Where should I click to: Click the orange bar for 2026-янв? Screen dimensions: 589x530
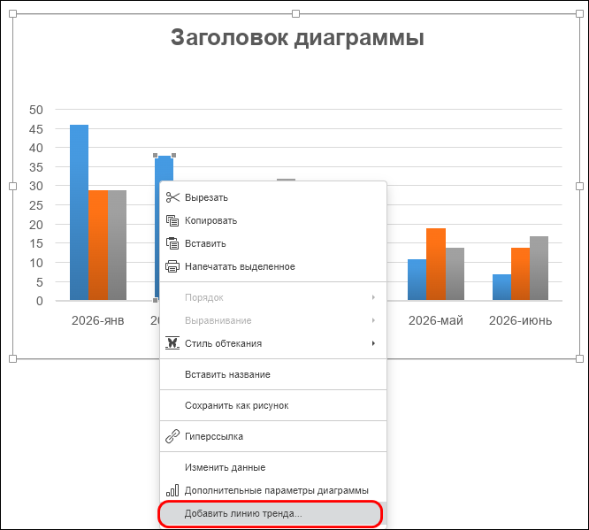(98, 245)
